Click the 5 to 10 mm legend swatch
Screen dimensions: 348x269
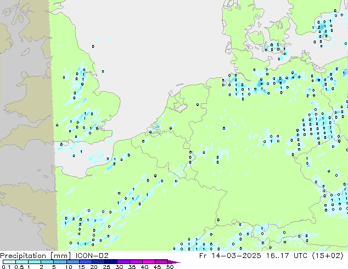pos(60,262)
